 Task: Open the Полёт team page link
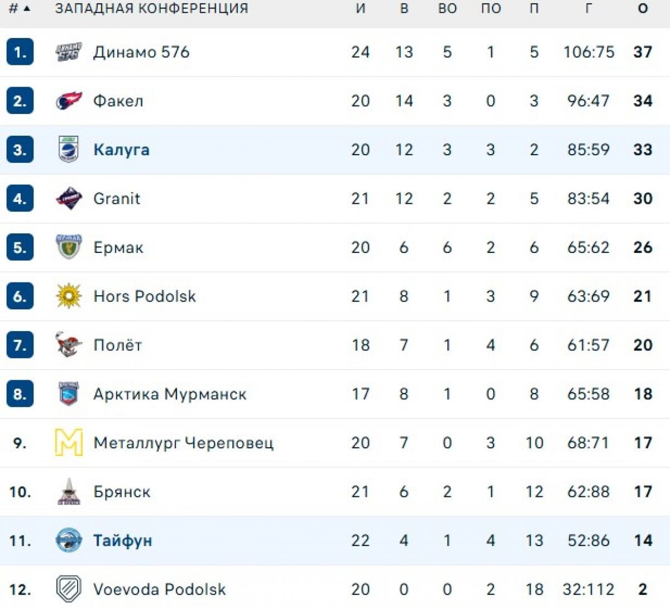117,345
